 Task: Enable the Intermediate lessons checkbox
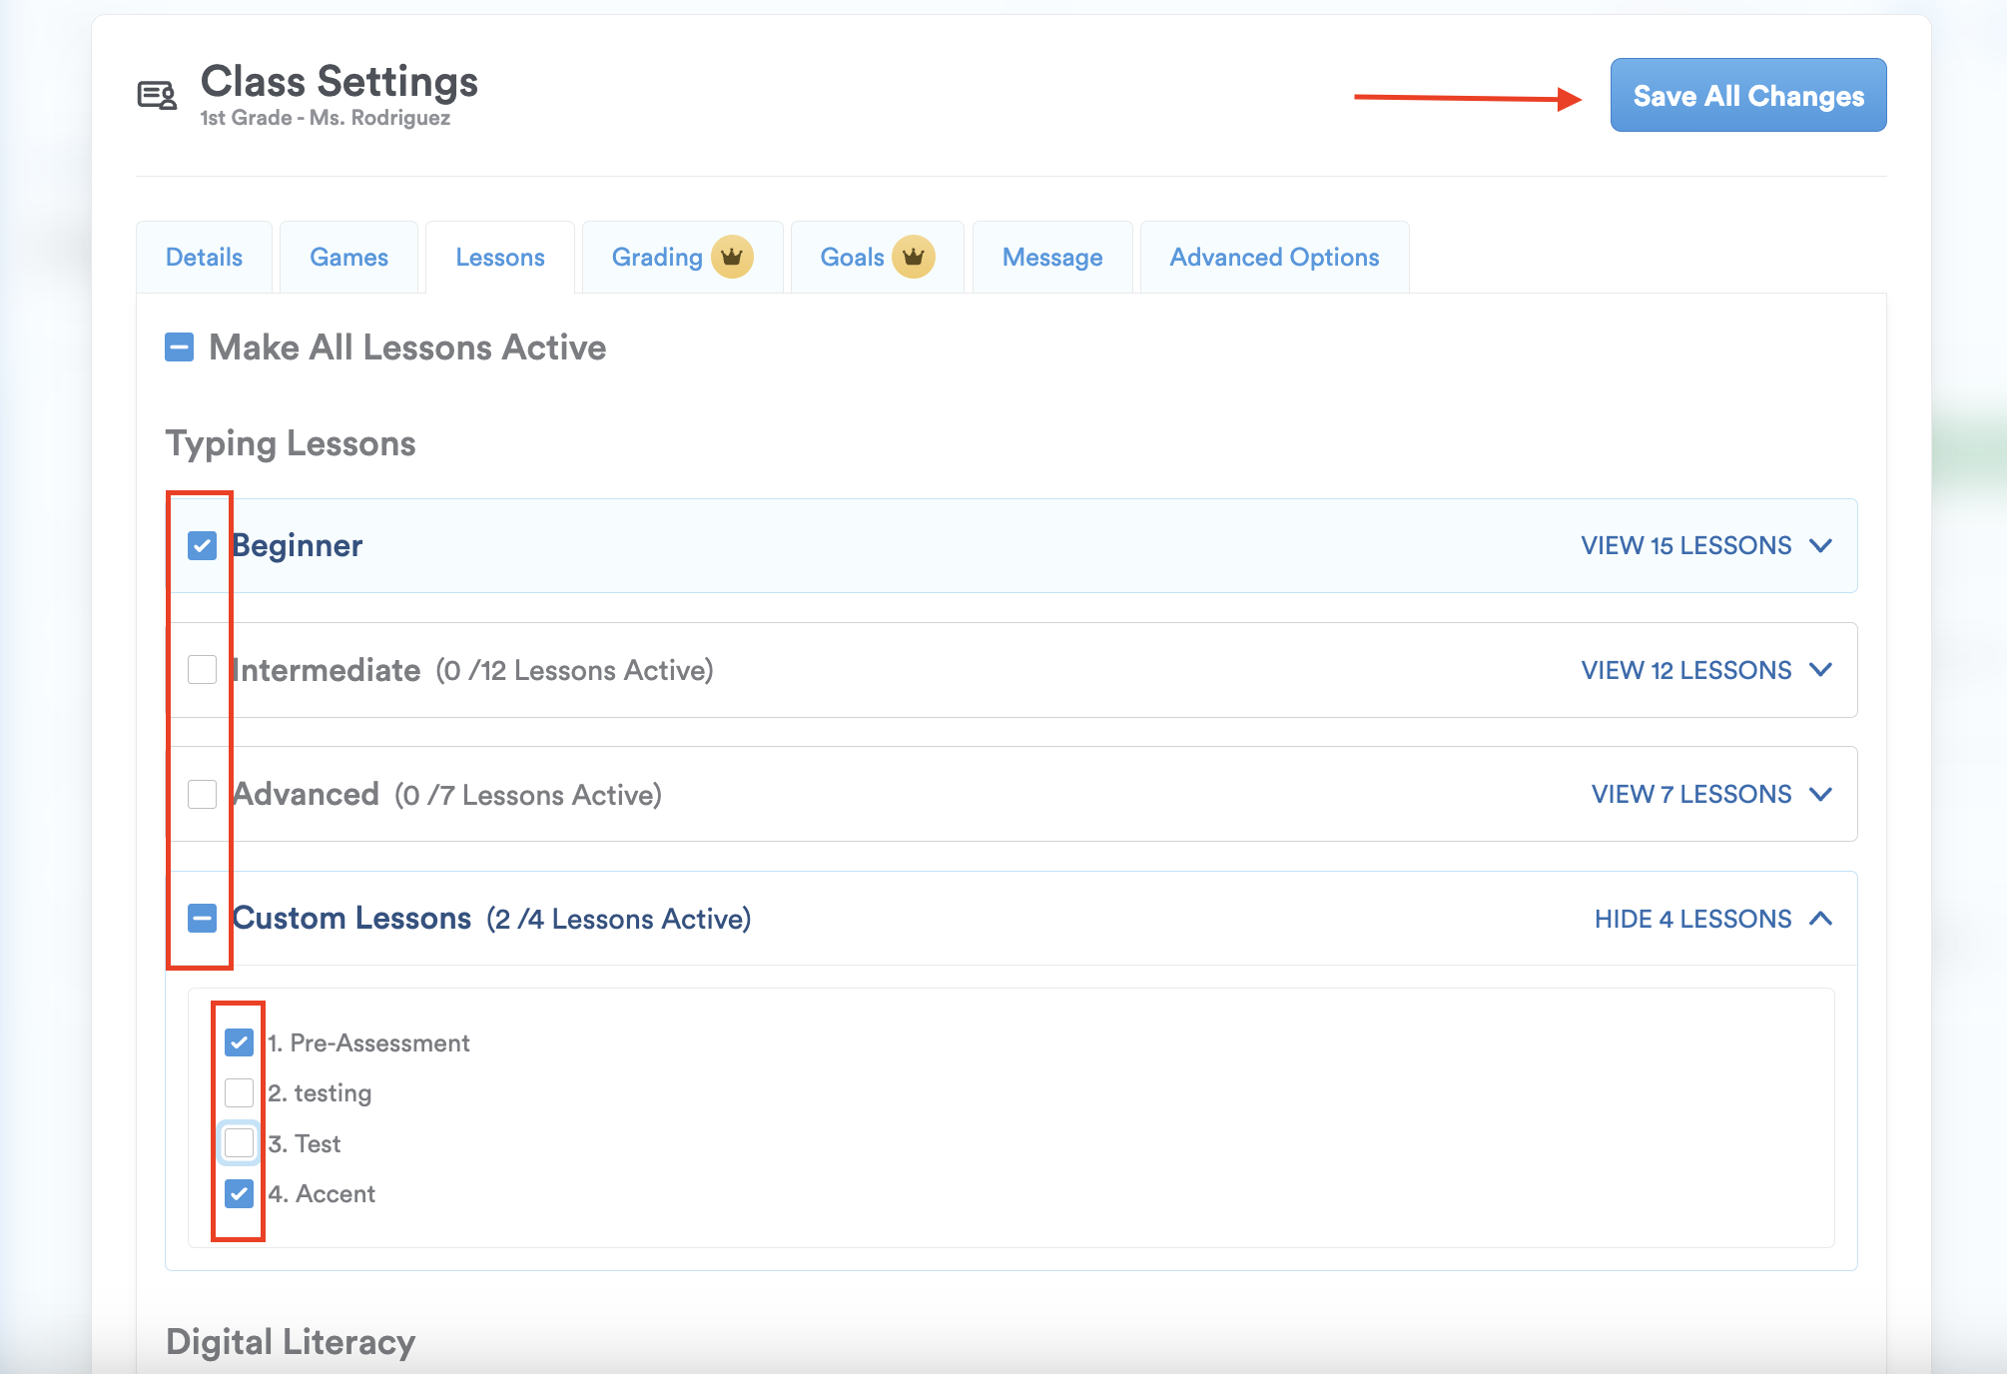pyautogui.click(x=203, y=670)
